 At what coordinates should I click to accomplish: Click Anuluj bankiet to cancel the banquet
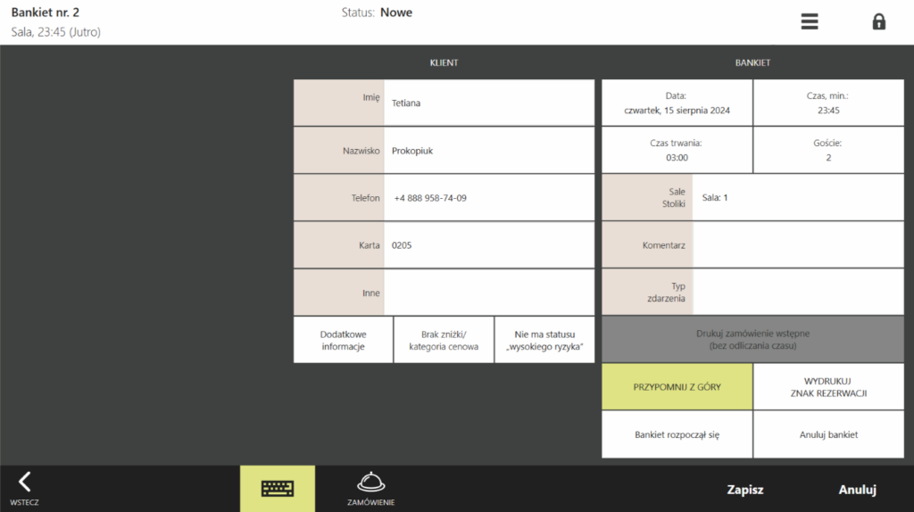tap(828, 434)
